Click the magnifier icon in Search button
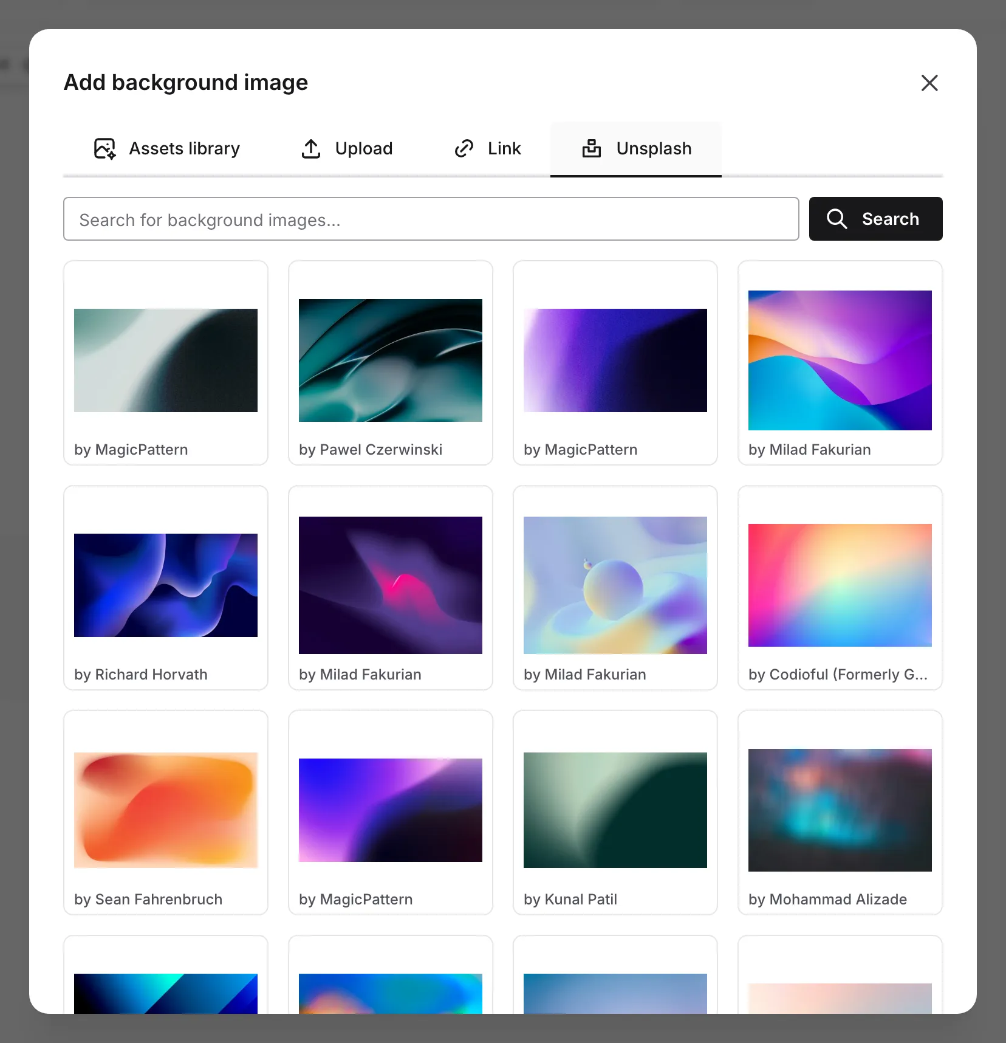Viewport: 1006px width, 1043px height. [837, 219]
